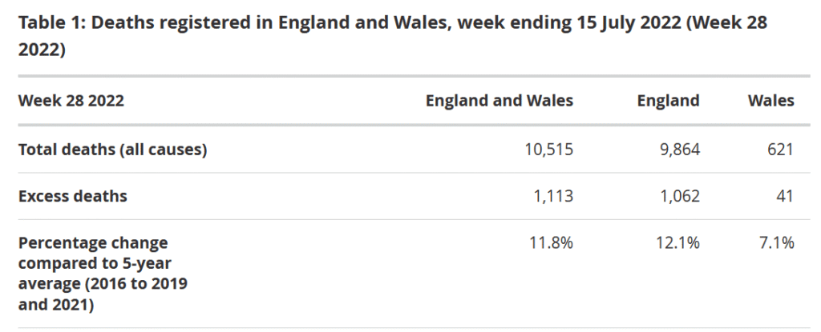The image size is (821, 332).
Task: Click the 41 Wales excess deaths value
Action: tap(785, 196)
